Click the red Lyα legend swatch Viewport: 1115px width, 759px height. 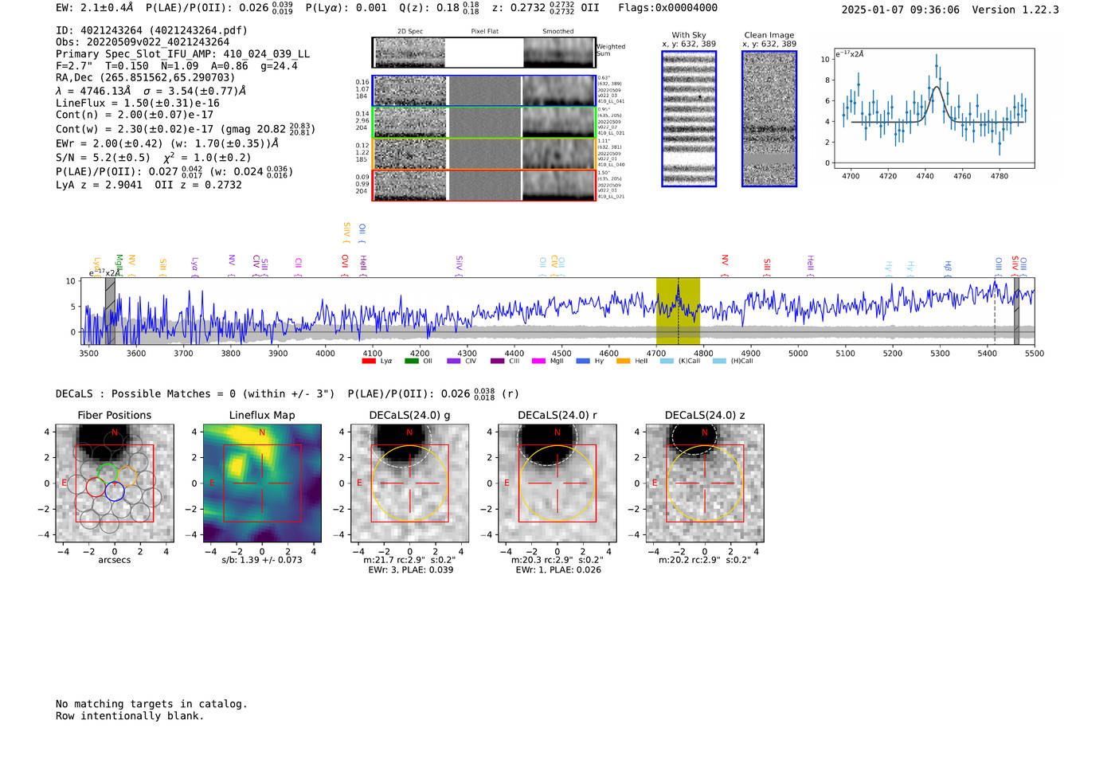369,361
